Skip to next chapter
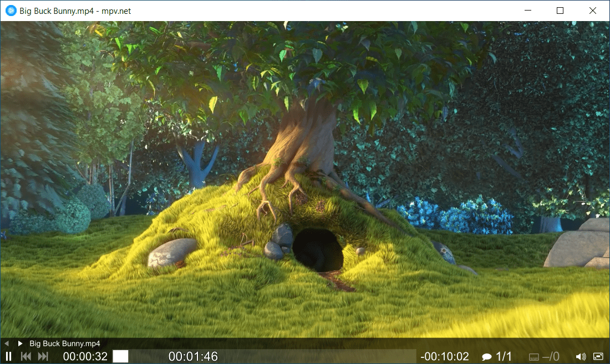 pos(43,356)
